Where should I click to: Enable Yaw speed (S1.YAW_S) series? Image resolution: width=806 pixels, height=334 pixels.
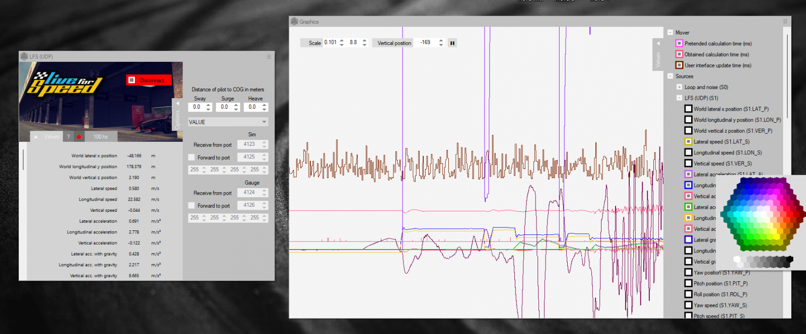(688, 305)
